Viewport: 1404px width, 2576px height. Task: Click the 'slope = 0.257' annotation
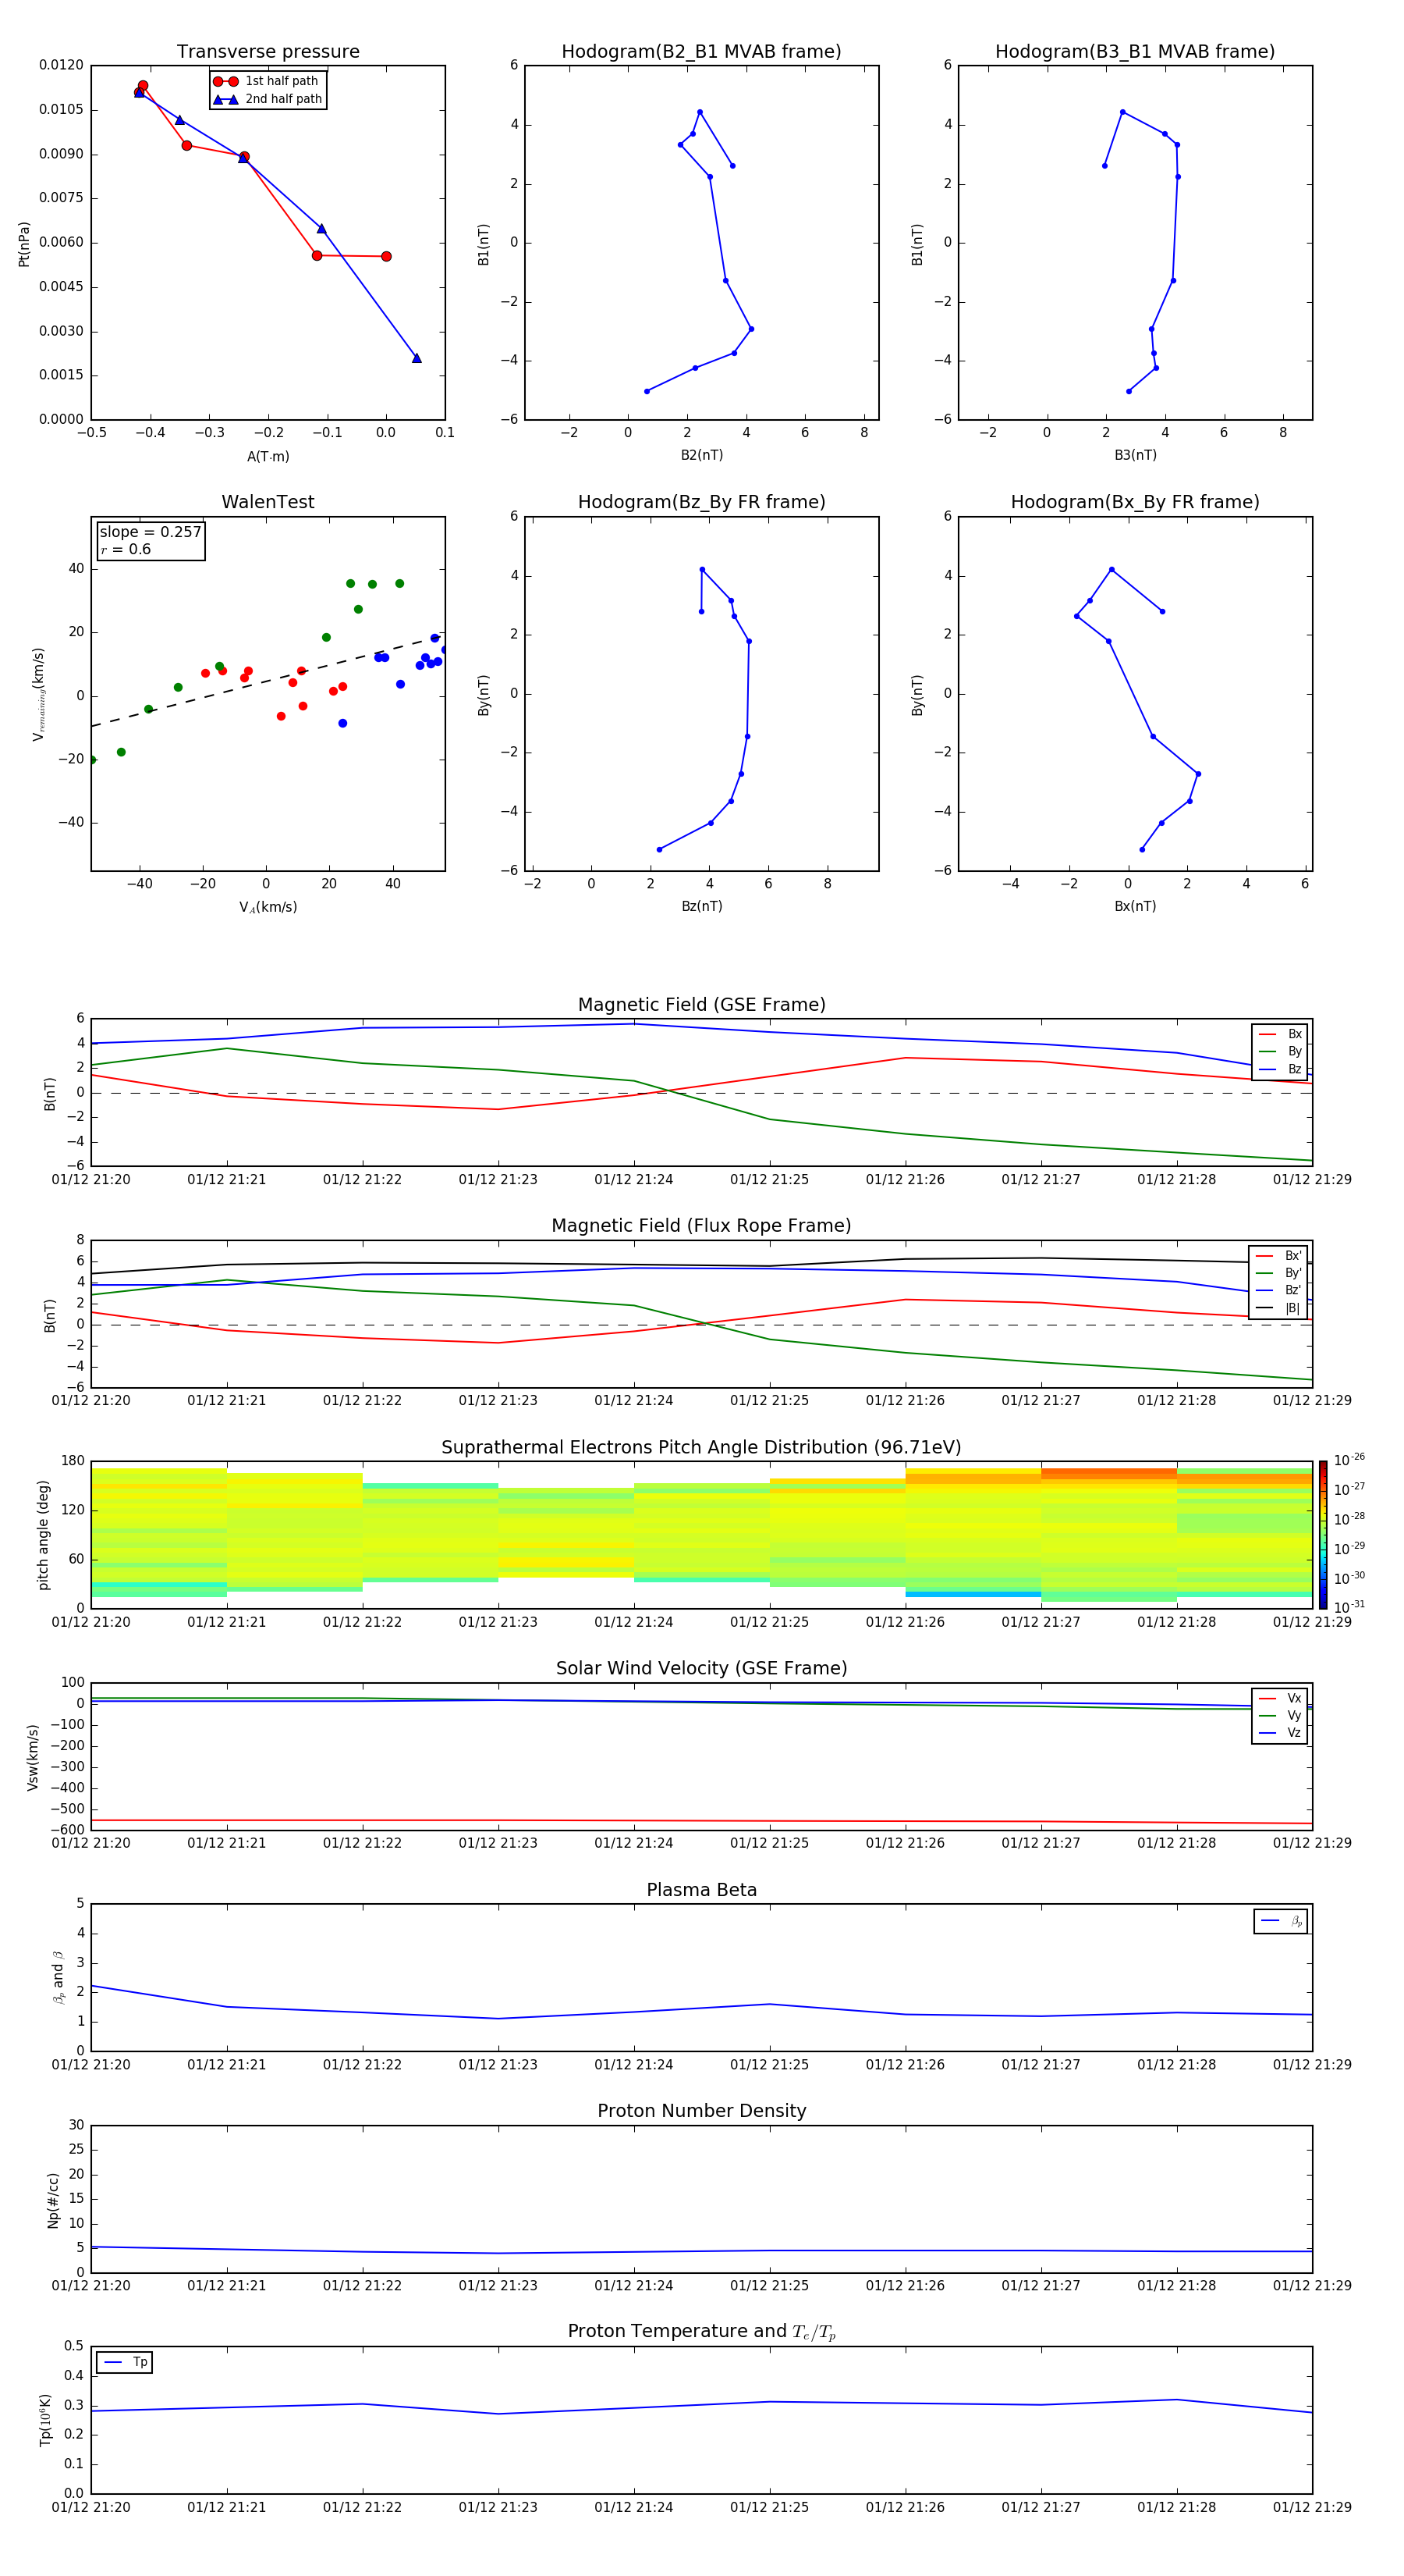point(151,532)
